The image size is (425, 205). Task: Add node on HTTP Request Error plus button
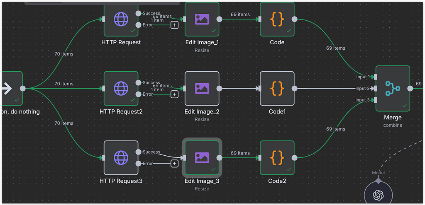[x=175, y=25]
